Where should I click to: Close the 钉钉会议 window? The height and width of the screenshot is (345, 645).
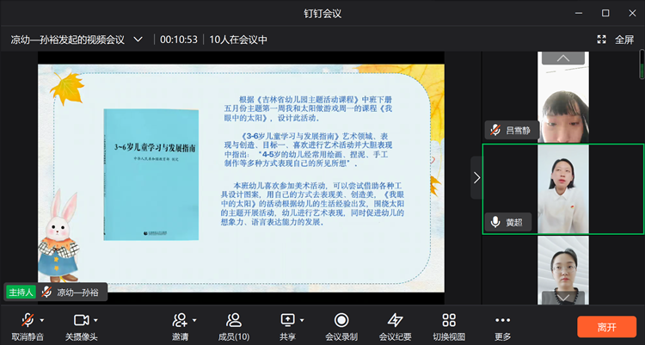[x=632, y=13]
